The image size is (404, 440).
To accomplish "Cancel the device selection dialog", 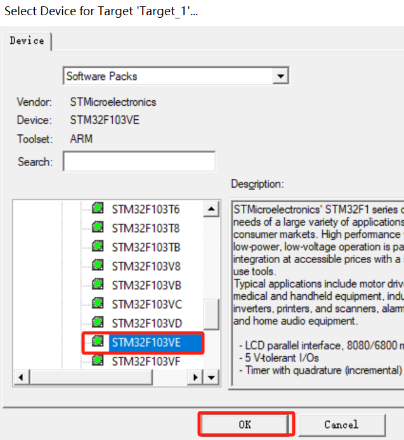I will (341, 424).
